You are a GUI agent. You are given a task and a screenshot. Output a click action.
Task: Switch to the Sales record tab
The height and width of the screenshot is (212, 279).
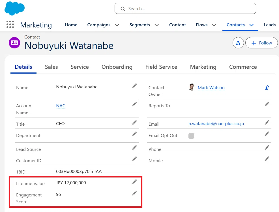(x=51, y=67)
